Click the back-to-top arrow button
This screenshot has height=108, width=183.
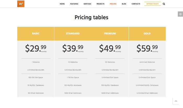[x=176, y=101]
